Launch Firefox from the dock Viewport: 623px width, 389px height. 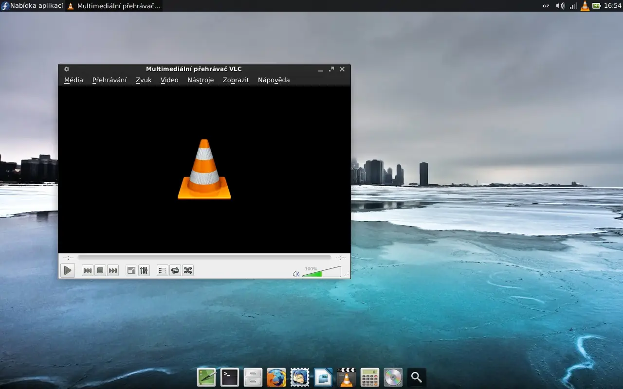[276, 377]
